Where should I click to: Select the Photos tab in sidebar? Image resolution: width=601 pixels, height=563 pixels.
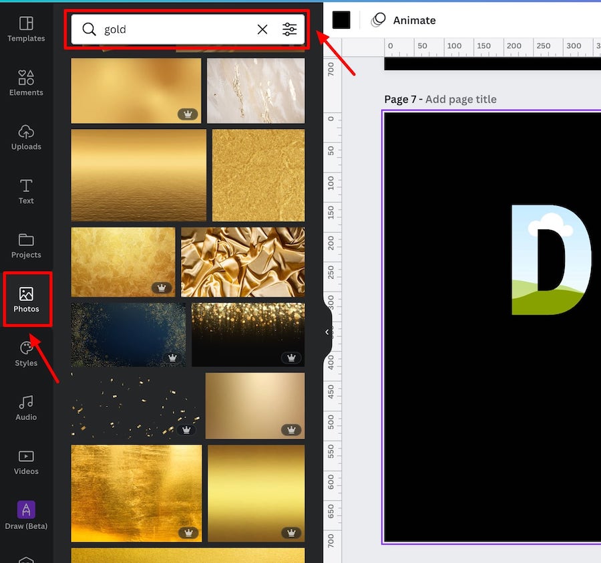pyautogui.click(x=26, y=300)
